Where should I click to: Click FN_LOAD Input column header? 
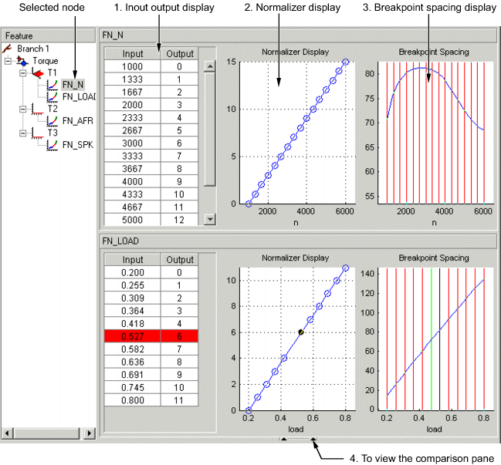click(x=132, y=259)
